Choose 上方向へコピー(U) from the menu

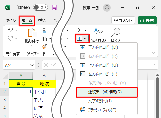(x=107, y=65)
